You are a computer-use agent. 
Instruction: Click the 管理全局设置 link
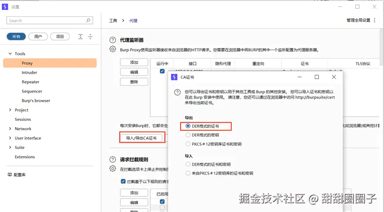358,20
